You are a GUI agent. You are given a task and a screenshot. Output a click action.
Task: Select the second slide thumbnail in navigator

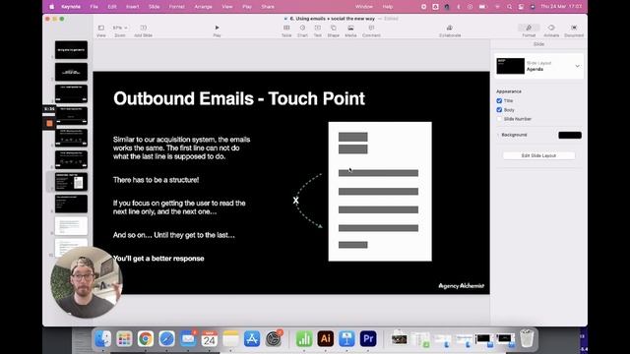pyautogui.click(x=71, y=72)
